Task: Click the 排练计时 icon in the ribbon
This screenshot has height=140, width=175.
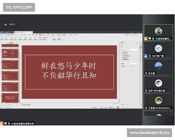Action: coord(30,38)
